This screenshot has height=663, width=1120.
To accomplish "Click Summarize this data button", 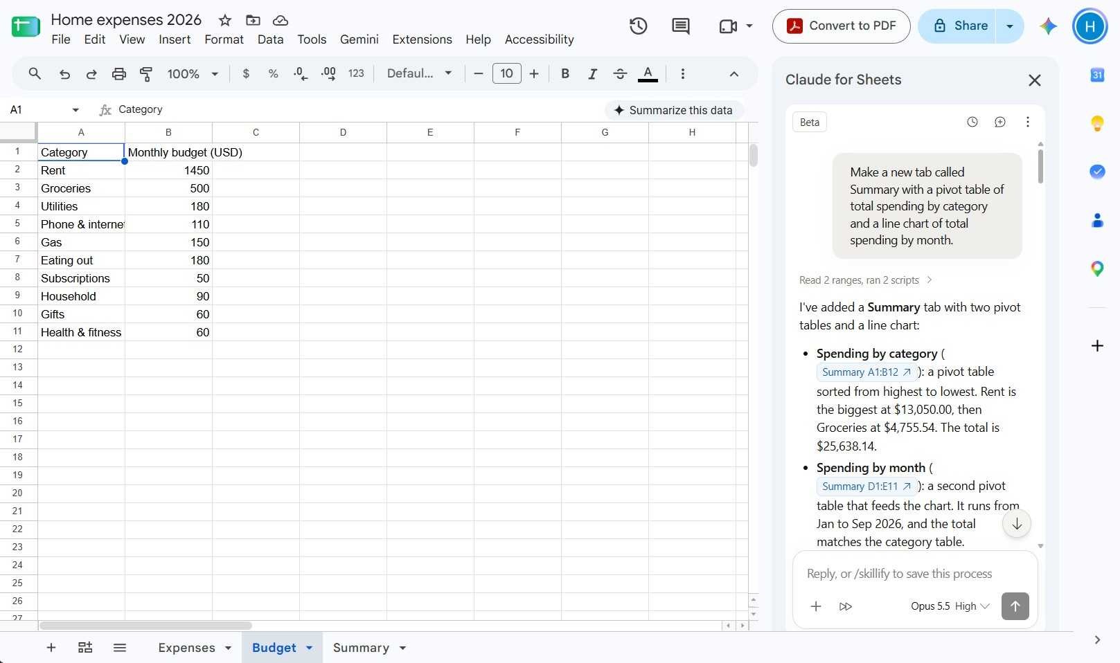I will (x=673, y=110).
